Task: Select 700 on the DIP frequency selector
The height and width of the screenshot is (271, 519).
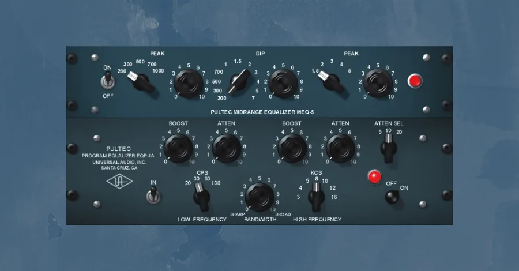Action: 219,72
